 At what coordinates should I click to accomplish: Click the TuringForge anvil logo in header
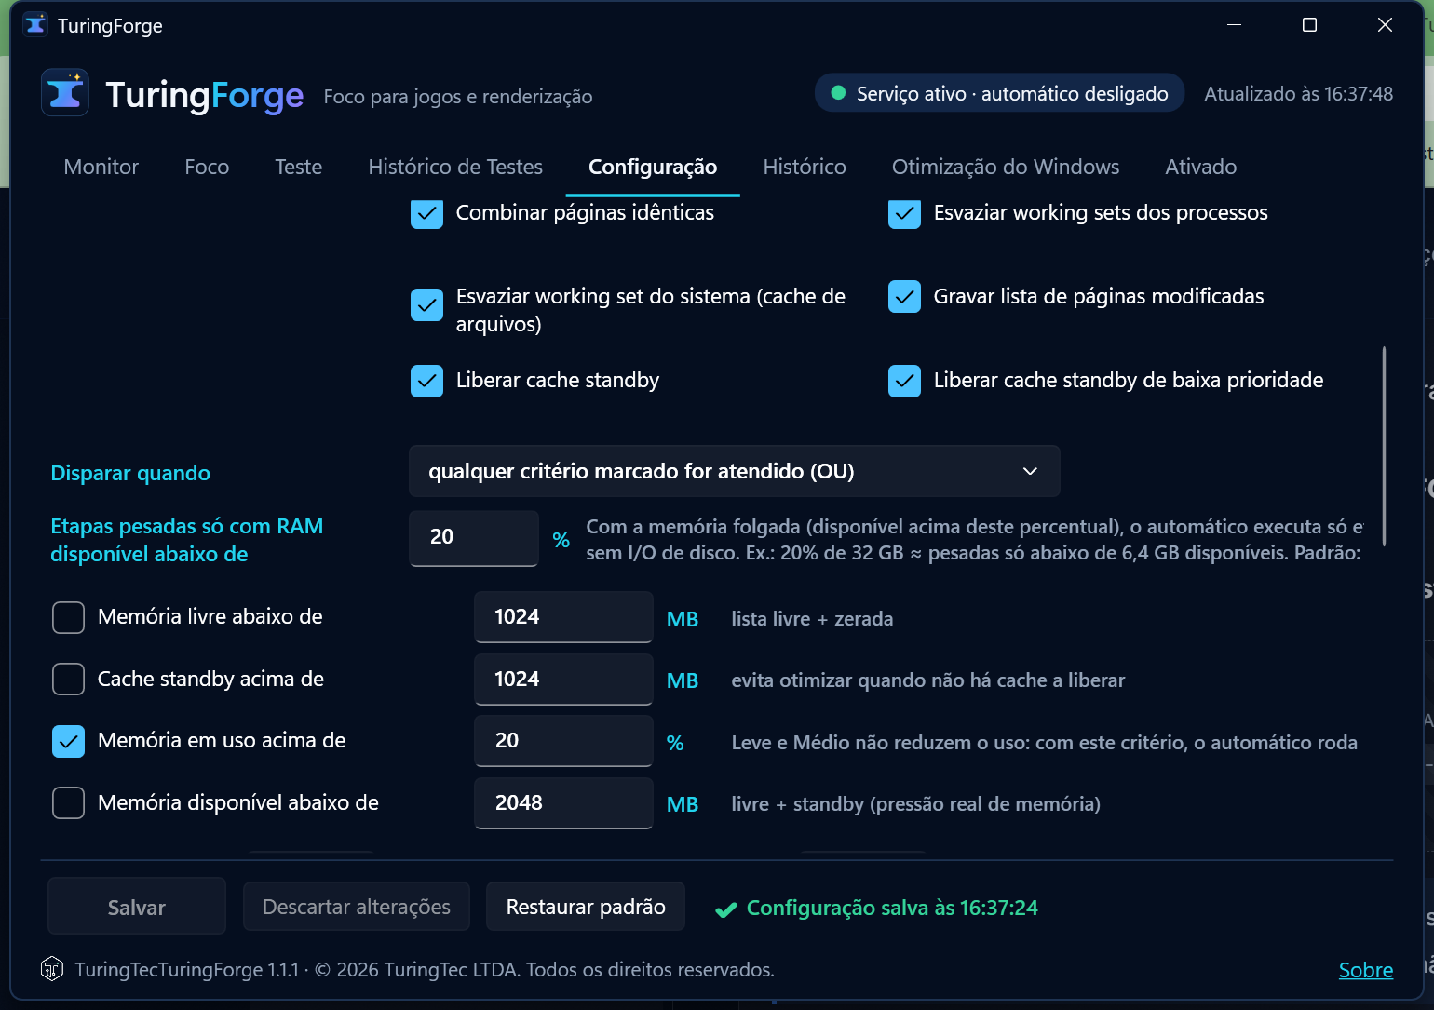pos(65,93)
